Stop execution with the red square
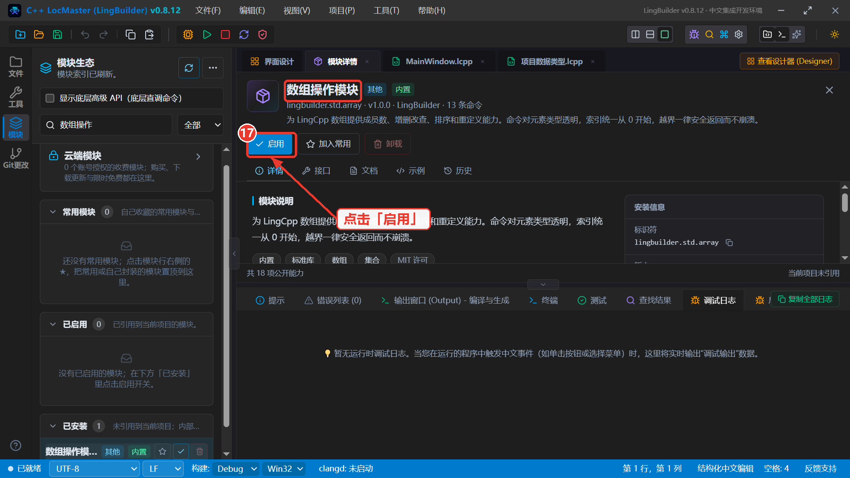850x478 pixels. pos(225,35)
